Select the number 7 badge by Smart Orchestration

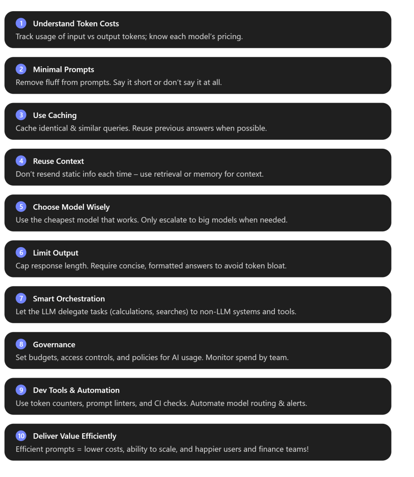[x=21, y=298]
